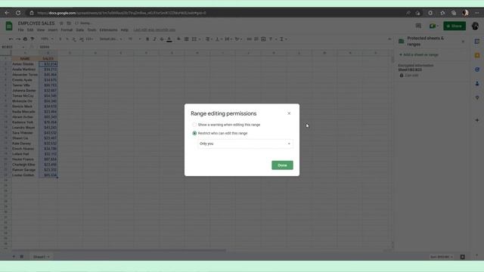The width and height of the screenshot is (484, 272).
Task: Click the Filter icon in the toolbar
Action: click(x=271, y=39)
